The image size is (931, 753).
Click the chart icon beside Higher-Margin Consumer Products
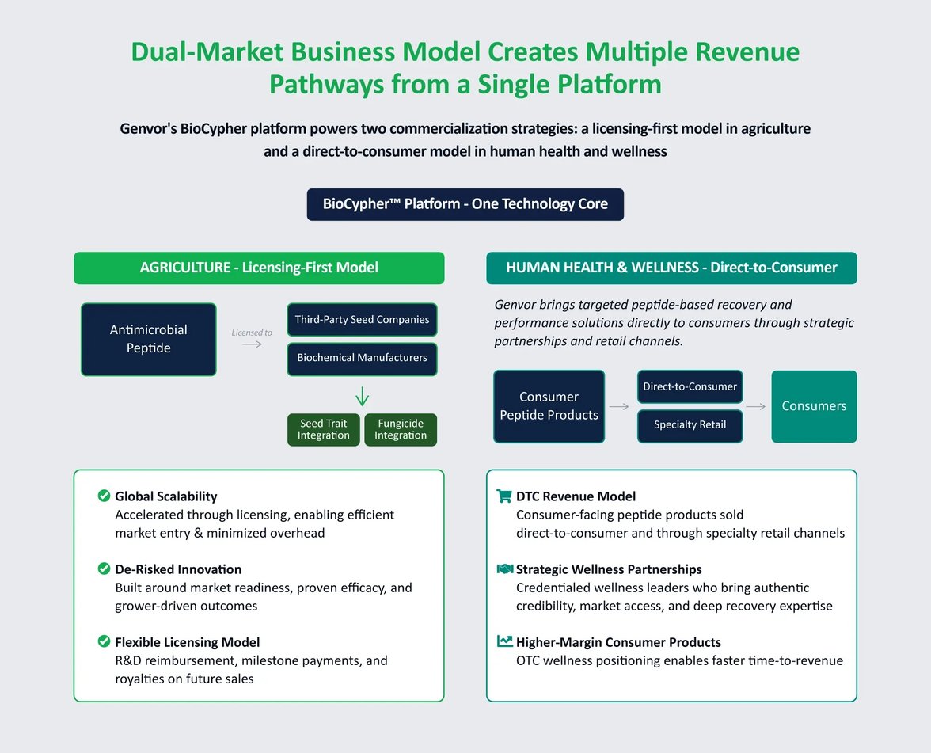point(505,641)
